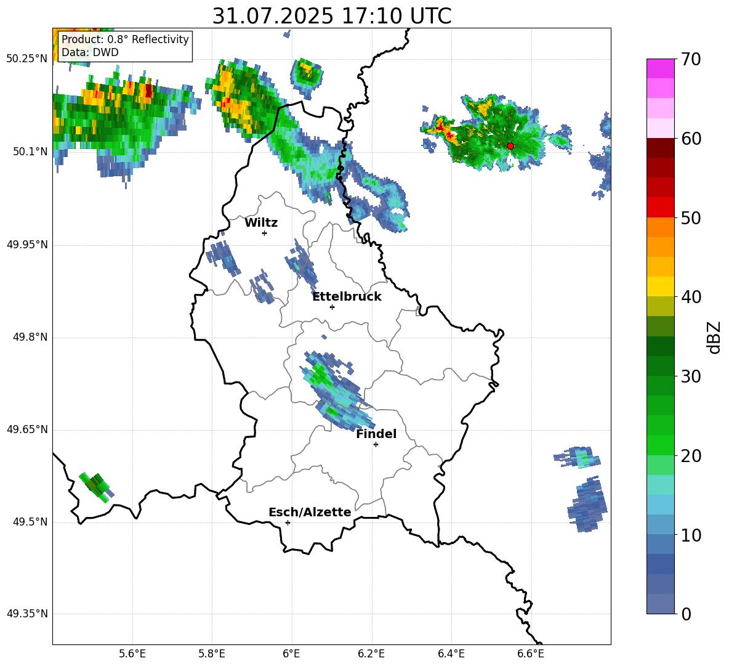This screenshot has height=666, width=729.
Task: Click the Findel station label
Action: (376, 434)
